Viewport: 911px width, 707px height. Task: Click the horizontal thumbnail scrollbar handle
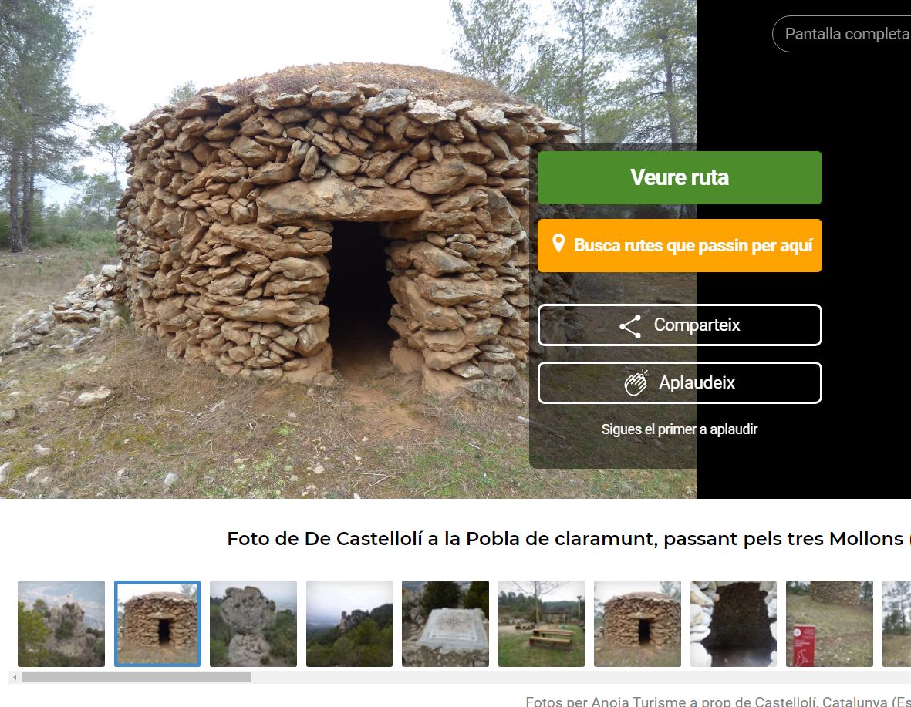point(137,678)
